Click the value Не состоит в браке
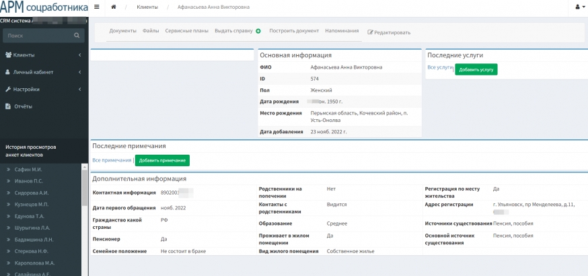Image resolution: width=588 pixels, height=276 pixels. coord(183,251)
